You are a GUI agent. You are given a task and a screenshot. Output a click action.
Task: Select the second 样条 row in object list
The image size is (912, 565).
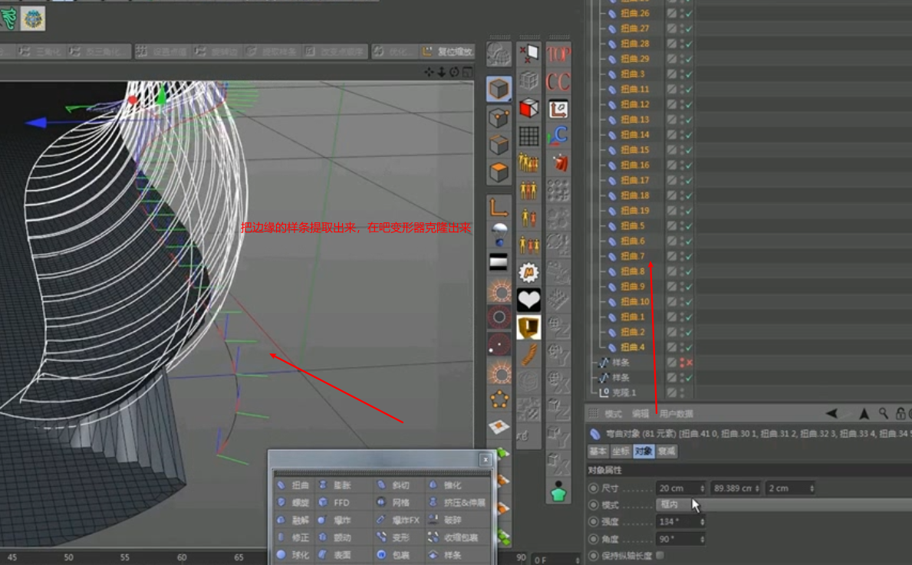click(620, 378)
